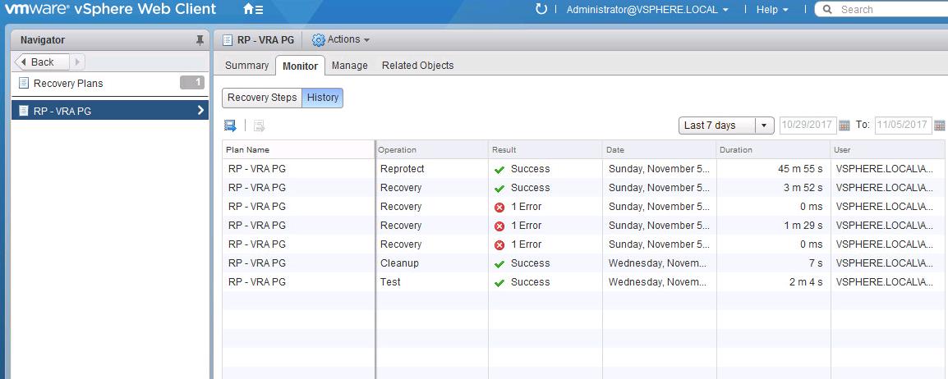Open the Last 7 days range dropdown
948x379 pixels.
point(727,126)
